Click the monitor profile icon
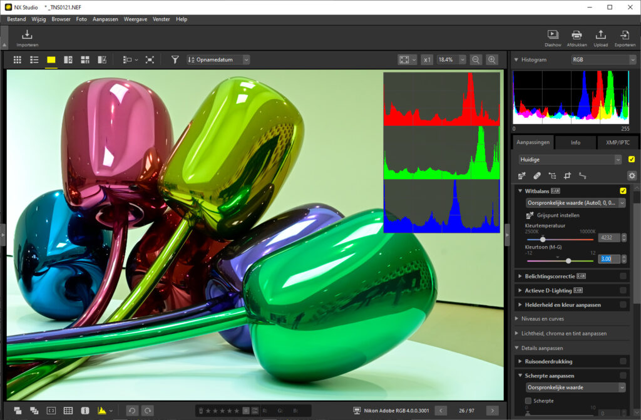 tap(357, 410)
